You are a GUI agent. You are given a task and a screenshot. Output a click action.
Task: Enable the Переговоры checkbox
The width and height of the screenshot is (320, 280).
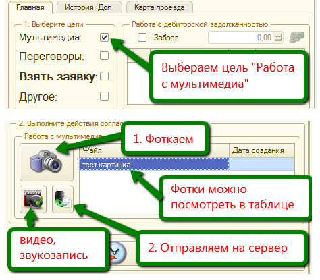104,56
